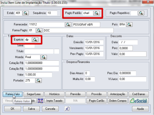Click the Valor field with 1.000,00
This screenshot has height=115, width=154.
[38, 75]
